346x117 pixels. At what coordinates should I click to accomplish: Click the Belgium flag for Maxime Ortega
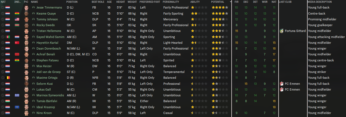click(x=7, y=78)
